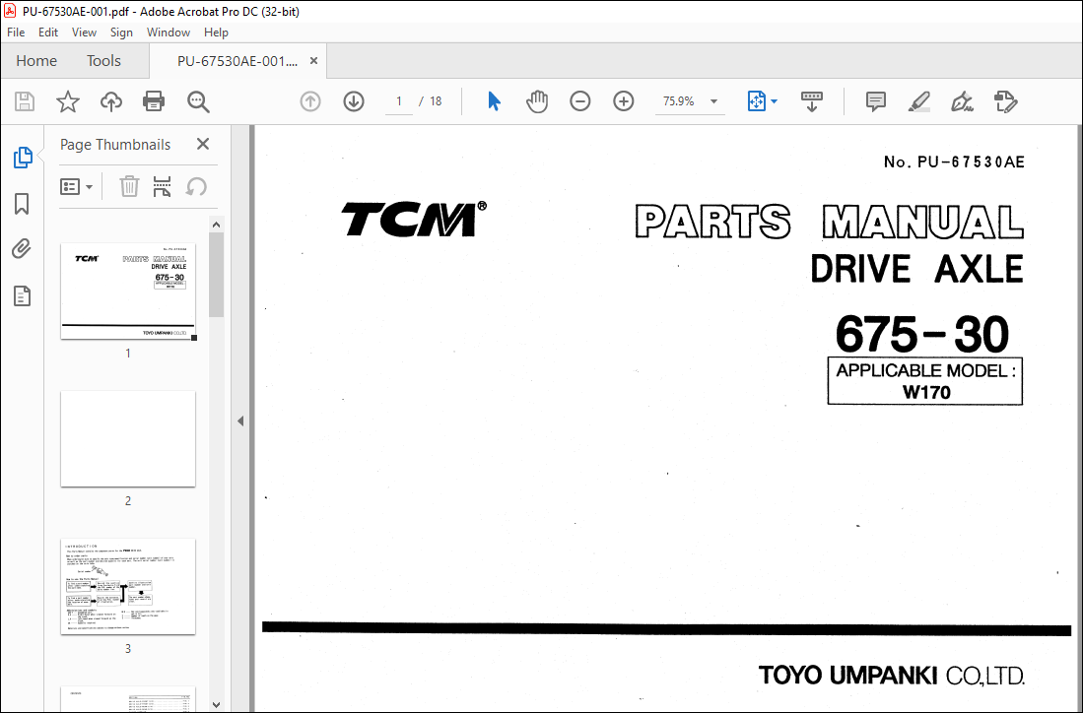
Task: Go to previous page arrow icon
Action: [310, 101]
